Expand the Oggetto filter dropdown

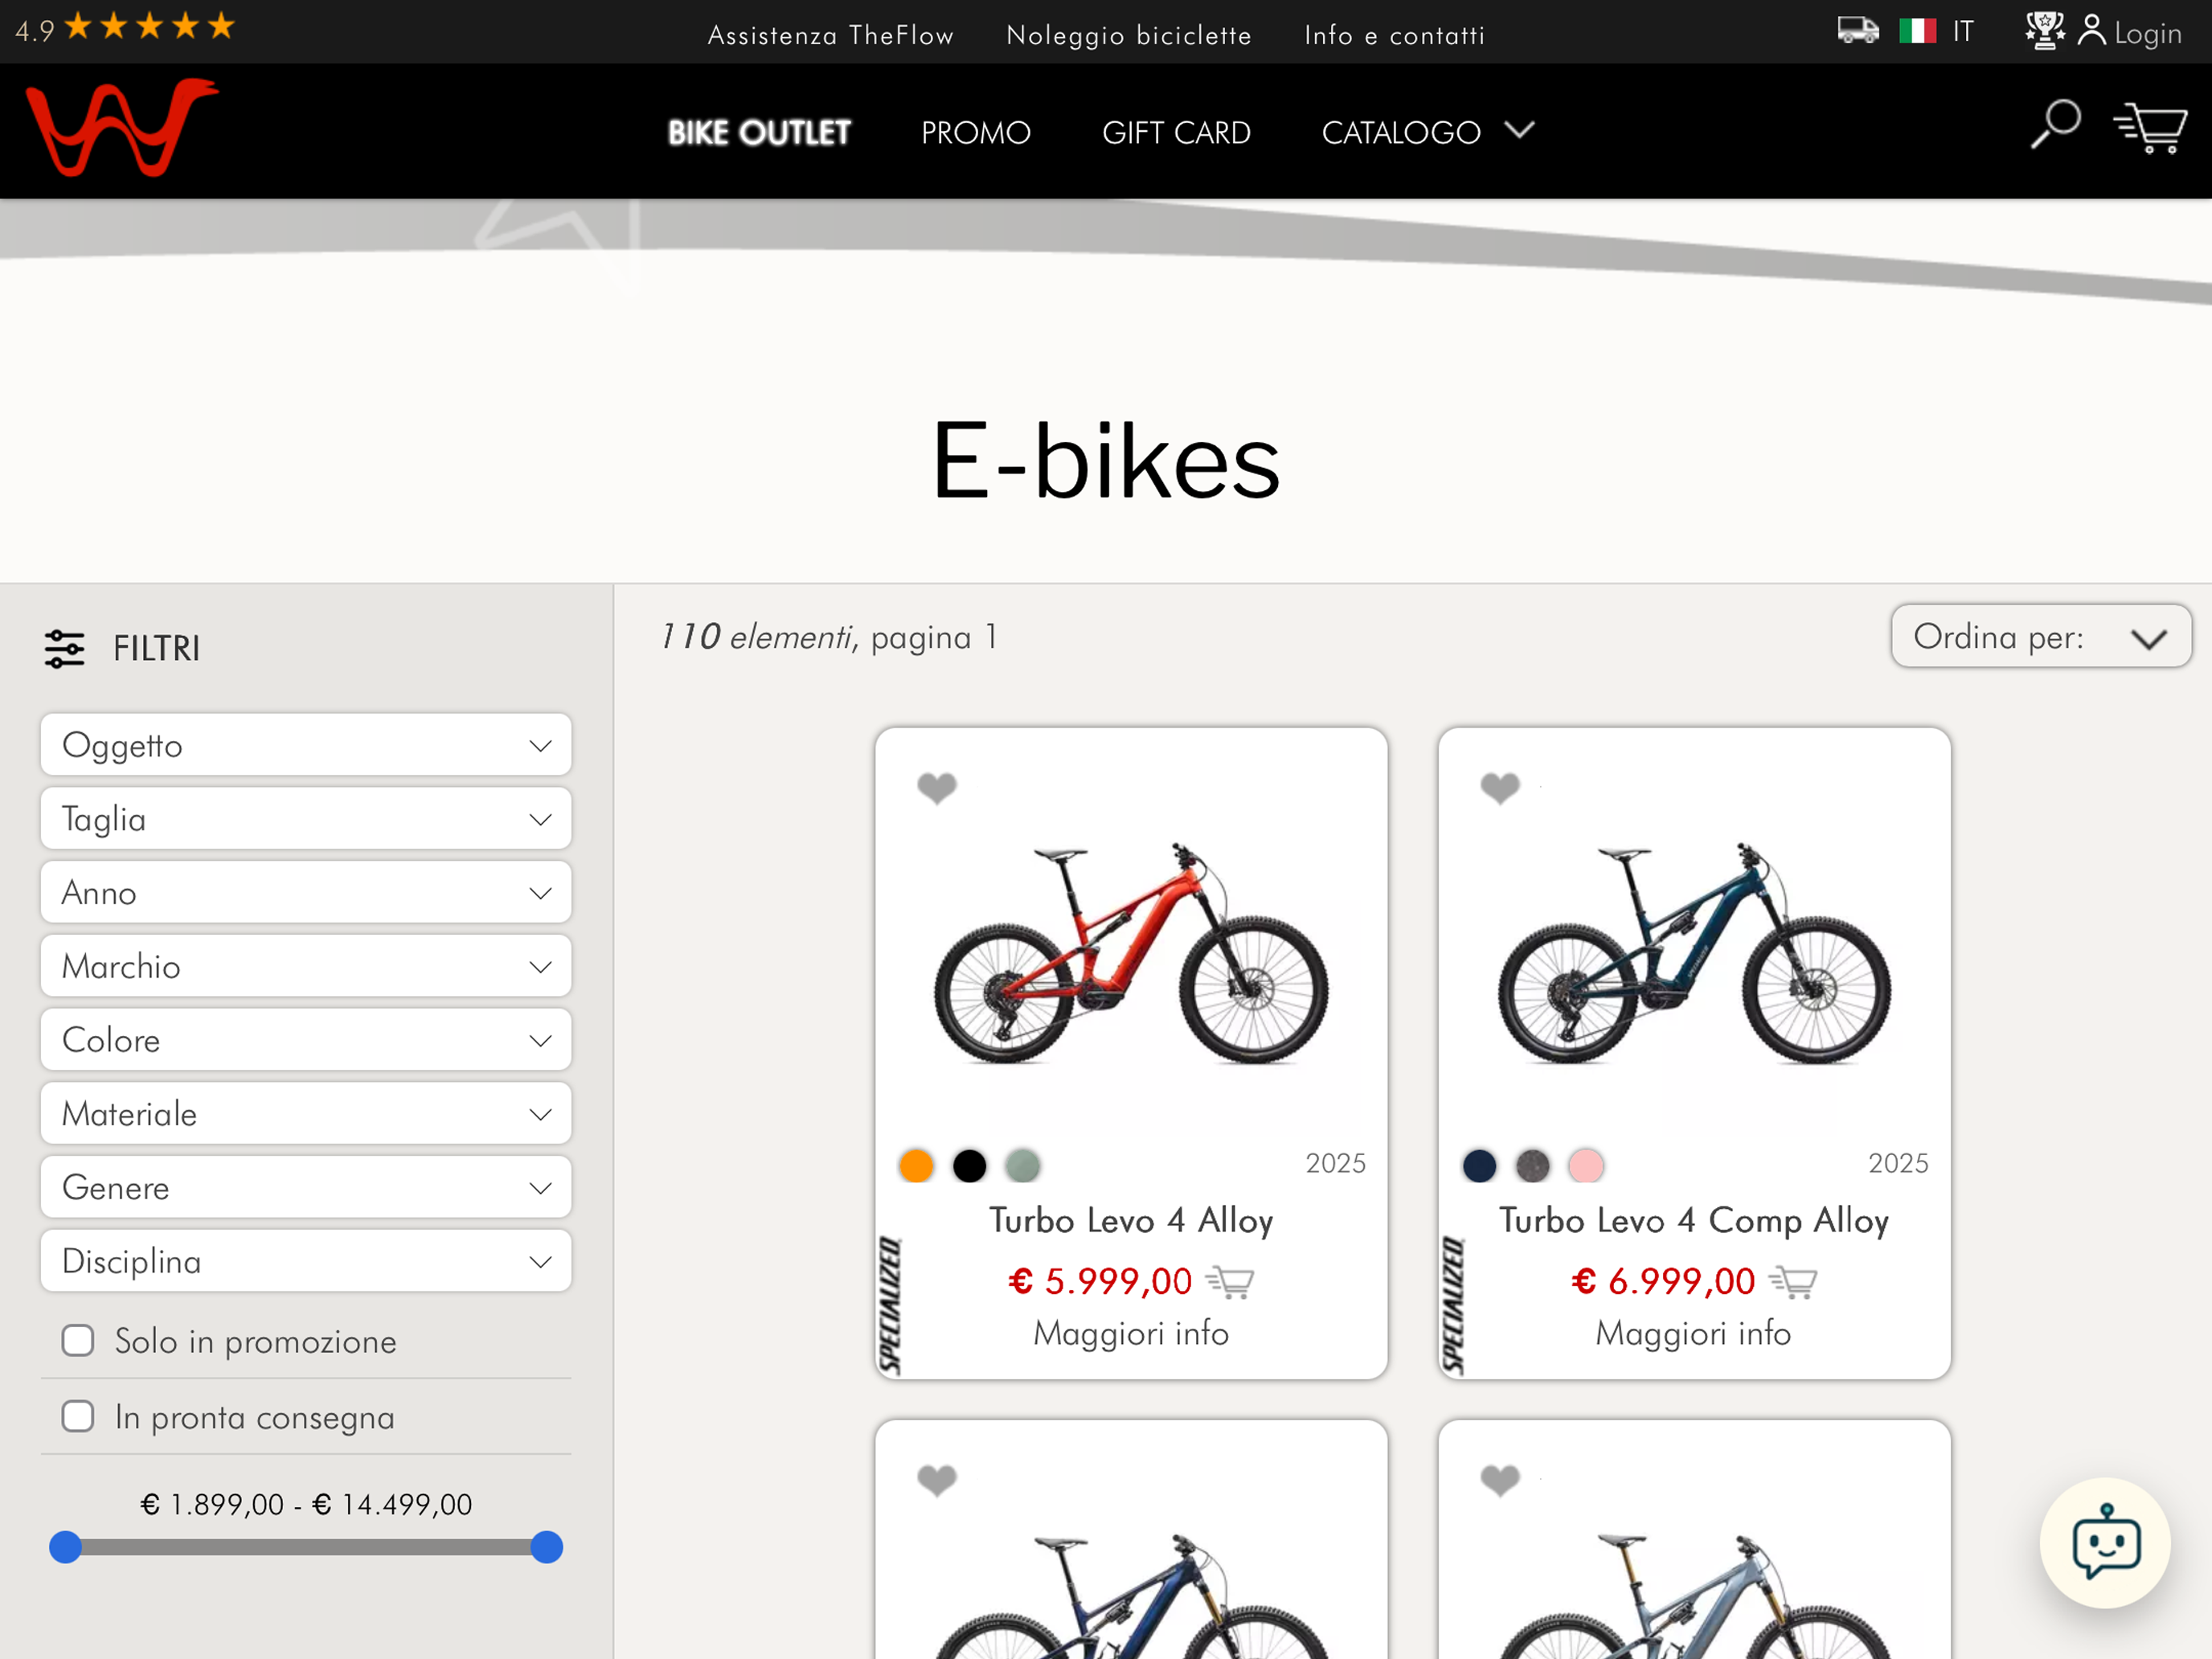click(x=306, y=745)
